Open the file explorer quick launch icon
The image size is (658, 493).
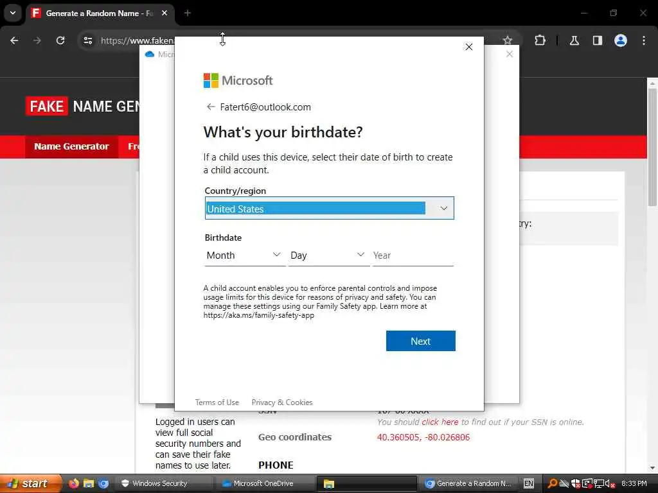(x=89, y=483)
